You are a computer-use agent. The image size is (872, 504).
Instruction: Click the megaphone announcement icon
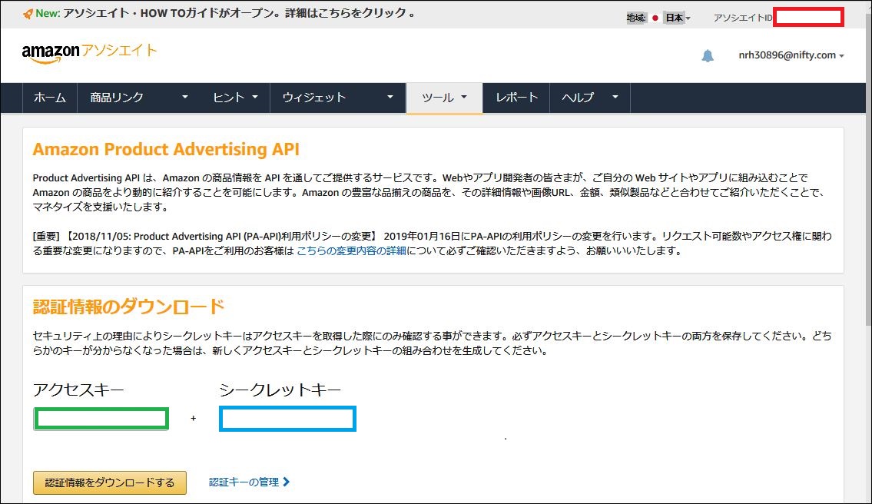coord(28,14)
